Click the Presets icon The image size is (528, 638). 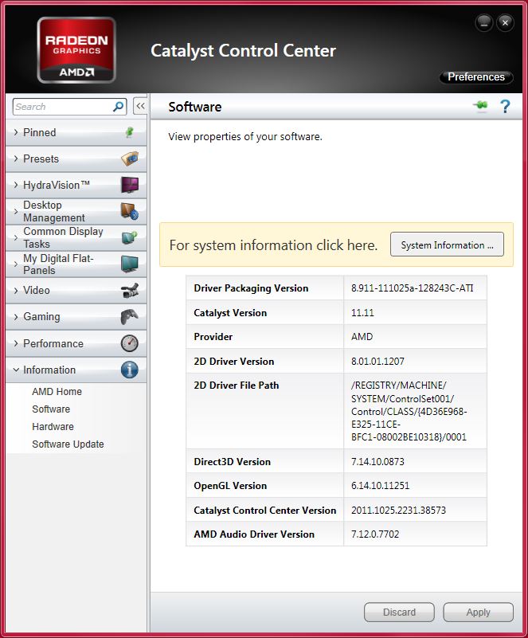[130, 159]
